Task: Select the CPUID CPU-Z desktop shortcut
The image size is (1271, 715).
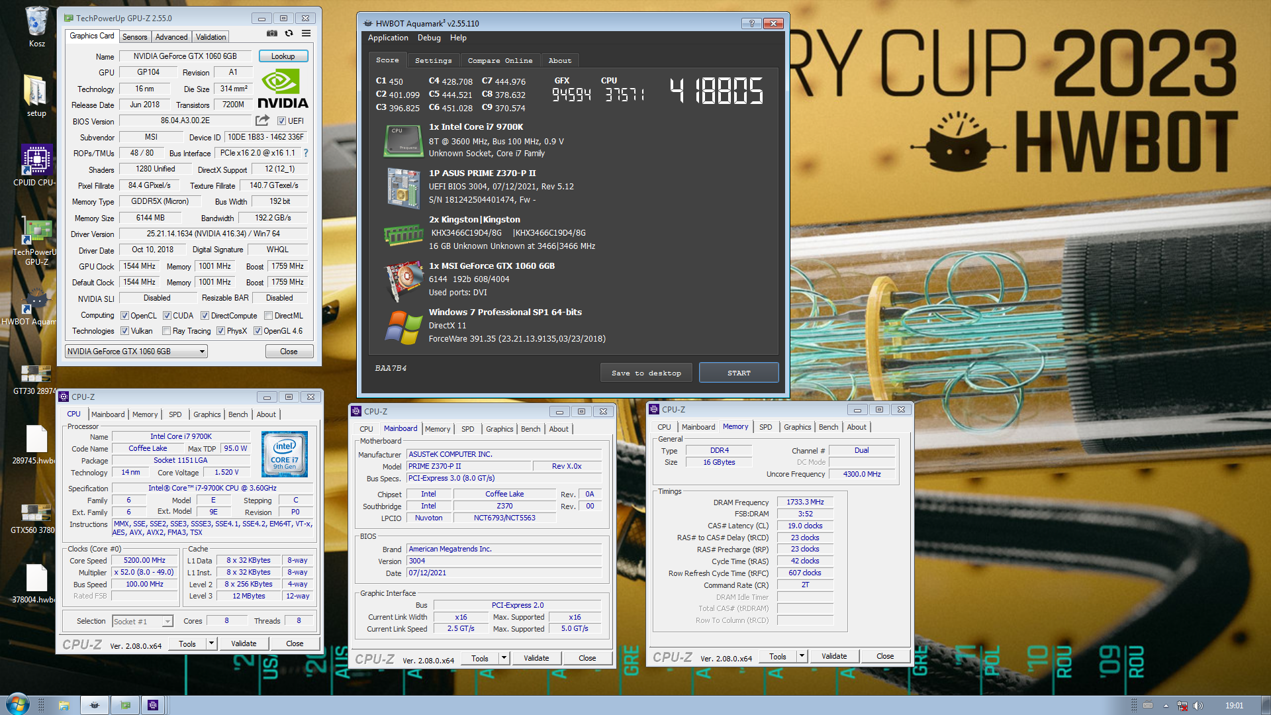Action: click(x=36, y=166)
